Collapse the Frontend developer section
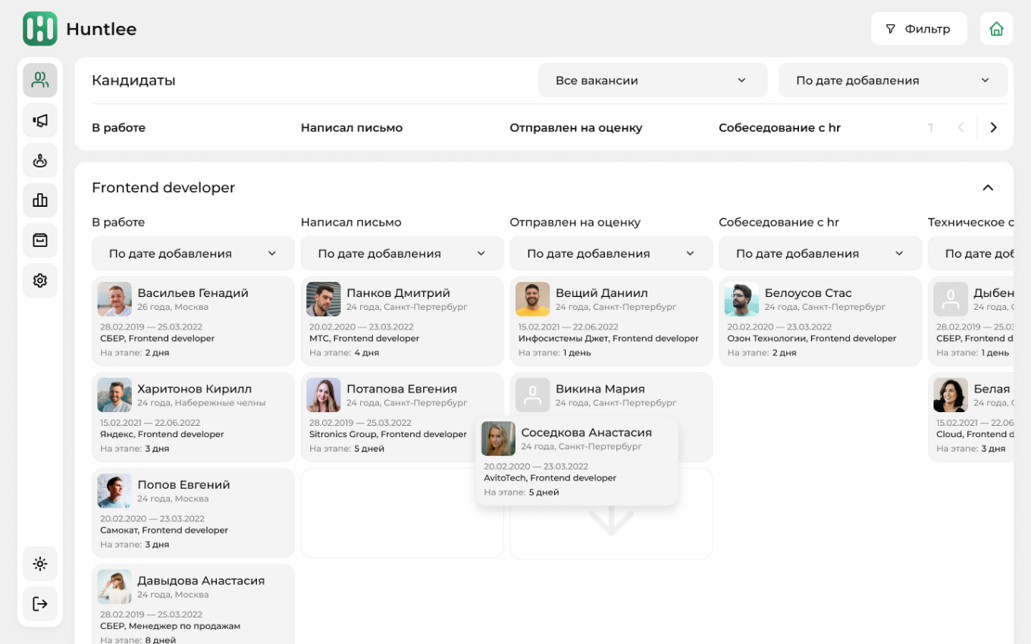This screenshot has height=644, width=1031. point(988,188)
